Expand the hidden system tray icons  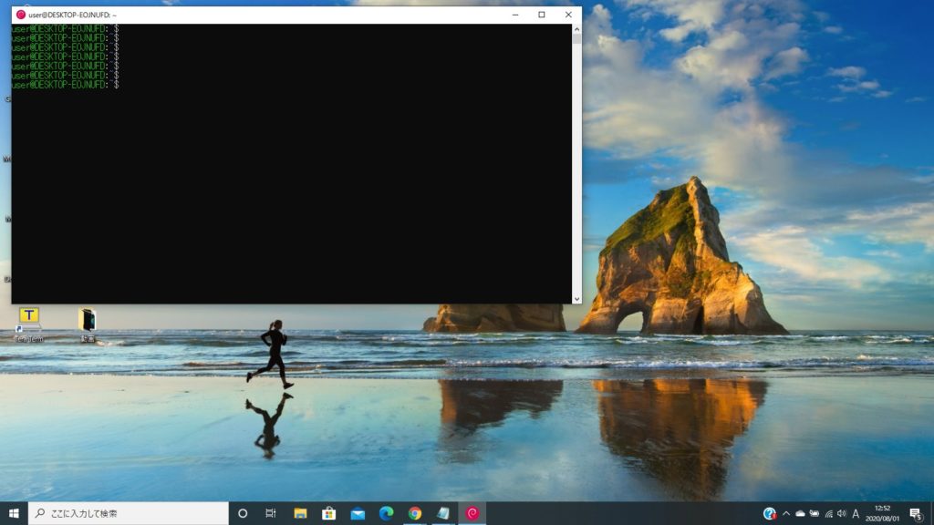click(786, 513)
